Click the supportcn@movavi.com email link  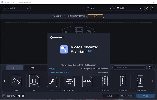(x=60, y=72)
